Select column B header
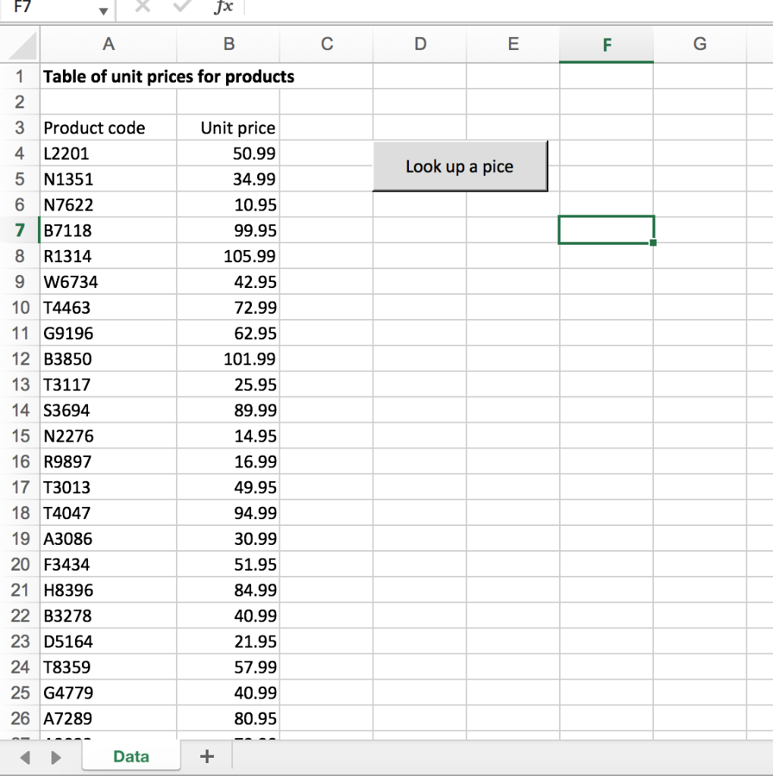Viewport: 773px width, 776px height. click(228, 45)
